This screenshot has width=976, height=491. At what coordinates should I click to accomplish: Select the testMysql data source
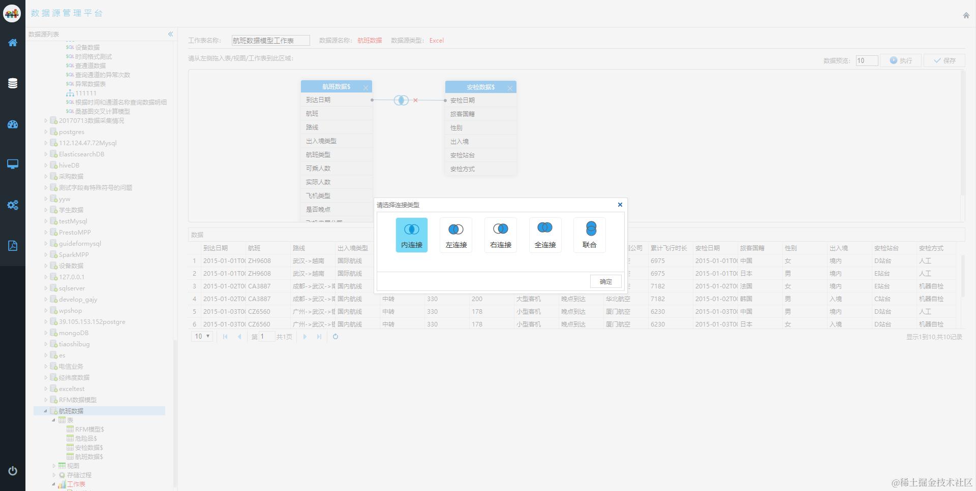pyautogui.click(x=73, y=221)
